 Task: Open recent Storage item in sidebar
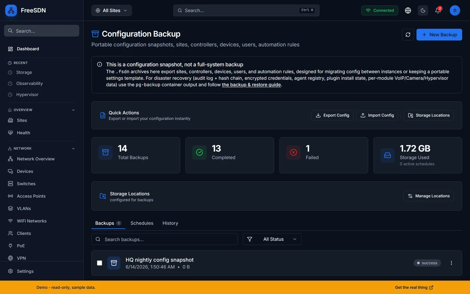[41, 72]
